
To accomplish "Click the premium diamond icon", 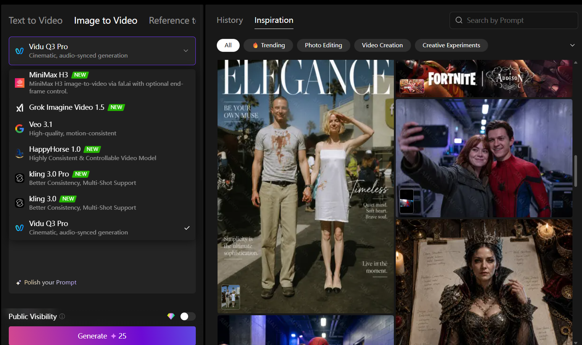I will click(171, 316).
